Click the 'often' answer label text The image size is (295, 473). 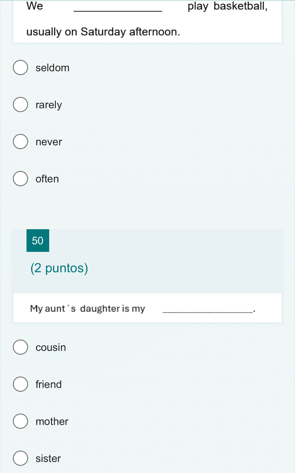click(x=47, y=179)
